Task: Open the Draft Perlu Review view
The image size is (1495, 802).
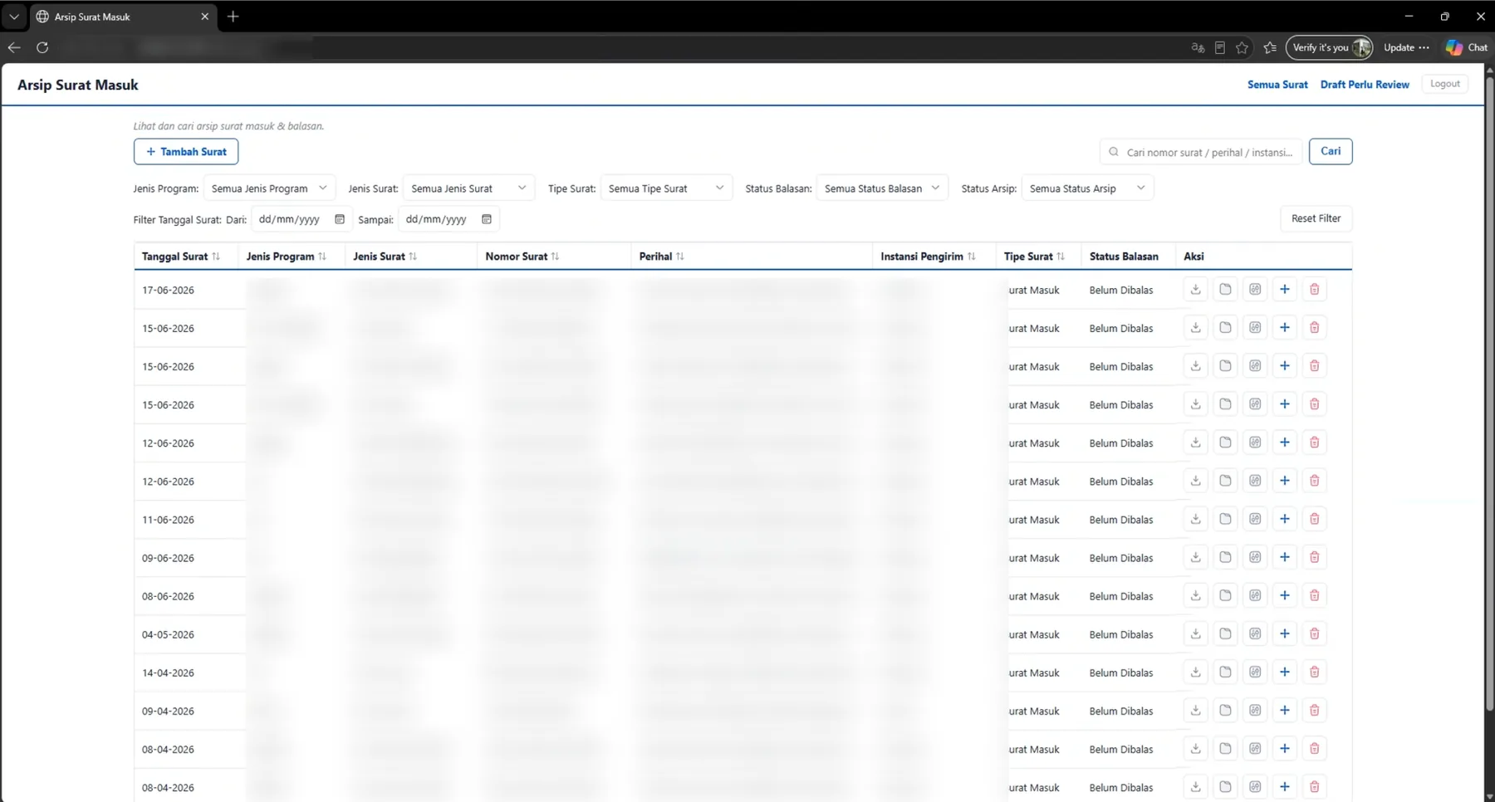Action: click(1365, 85)
